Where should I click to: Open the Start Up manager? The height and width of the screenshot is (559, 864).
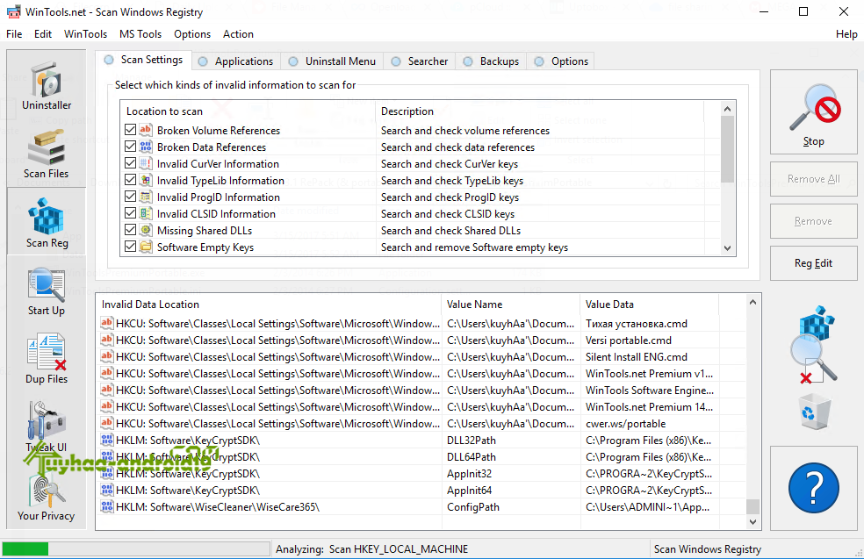point(47,290)
